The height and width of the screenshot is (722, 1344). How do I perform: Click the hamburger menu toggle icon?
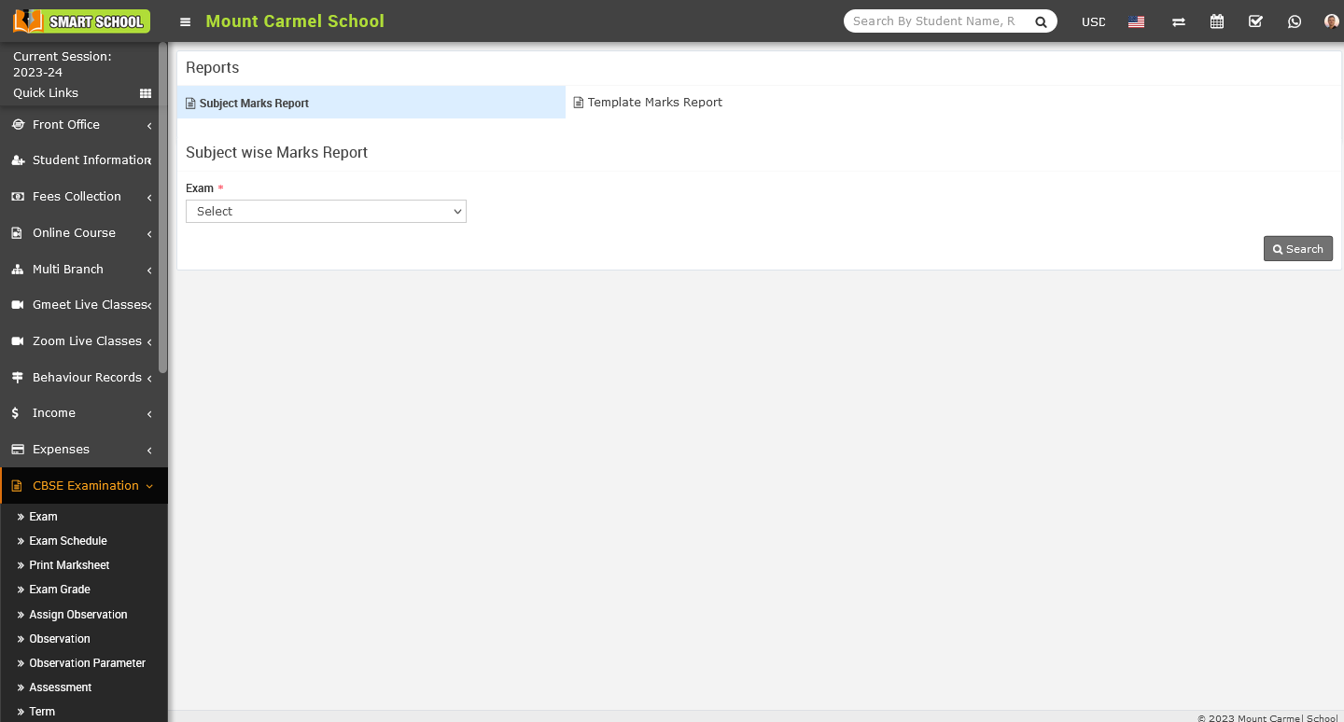[186, 21]
